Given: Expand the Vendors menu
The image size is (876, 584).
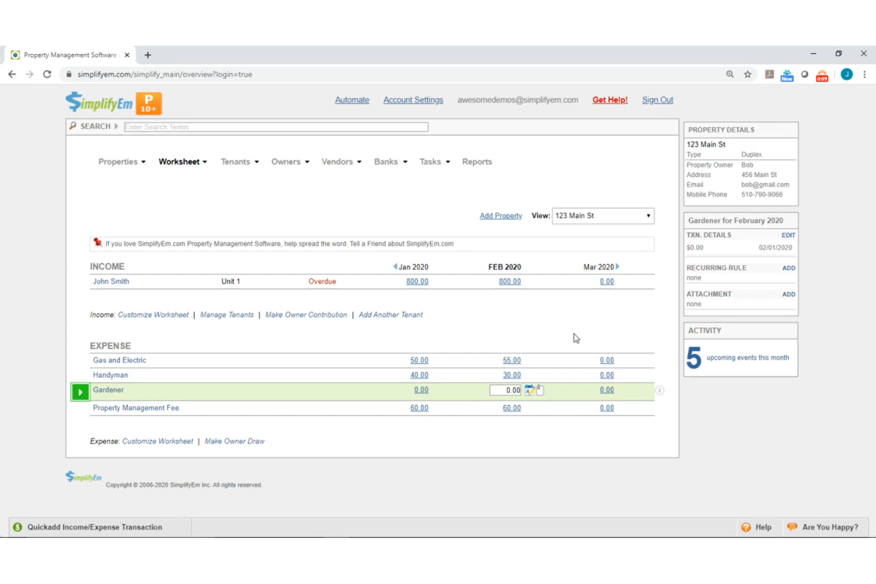Looking at the screenshot, I should [342, 162].
